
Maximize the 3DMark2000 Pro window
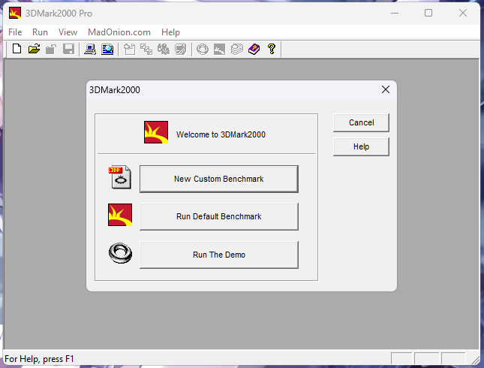click(428, 13)
